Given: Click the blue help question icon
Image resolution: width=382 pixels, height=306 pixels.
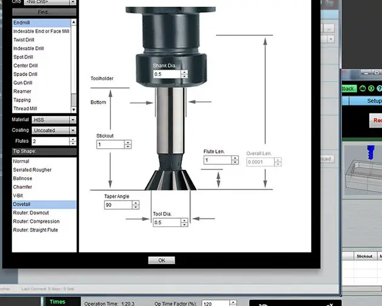Looking at the screenshot, I should 380,88.
